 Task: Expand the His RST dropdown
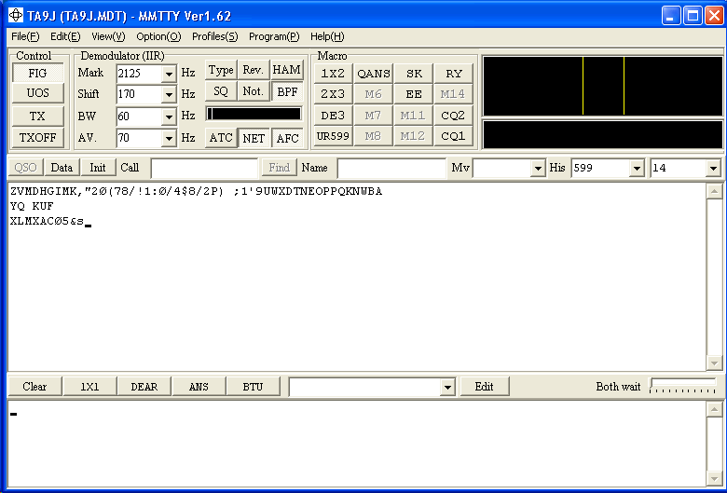click(637, 169)
